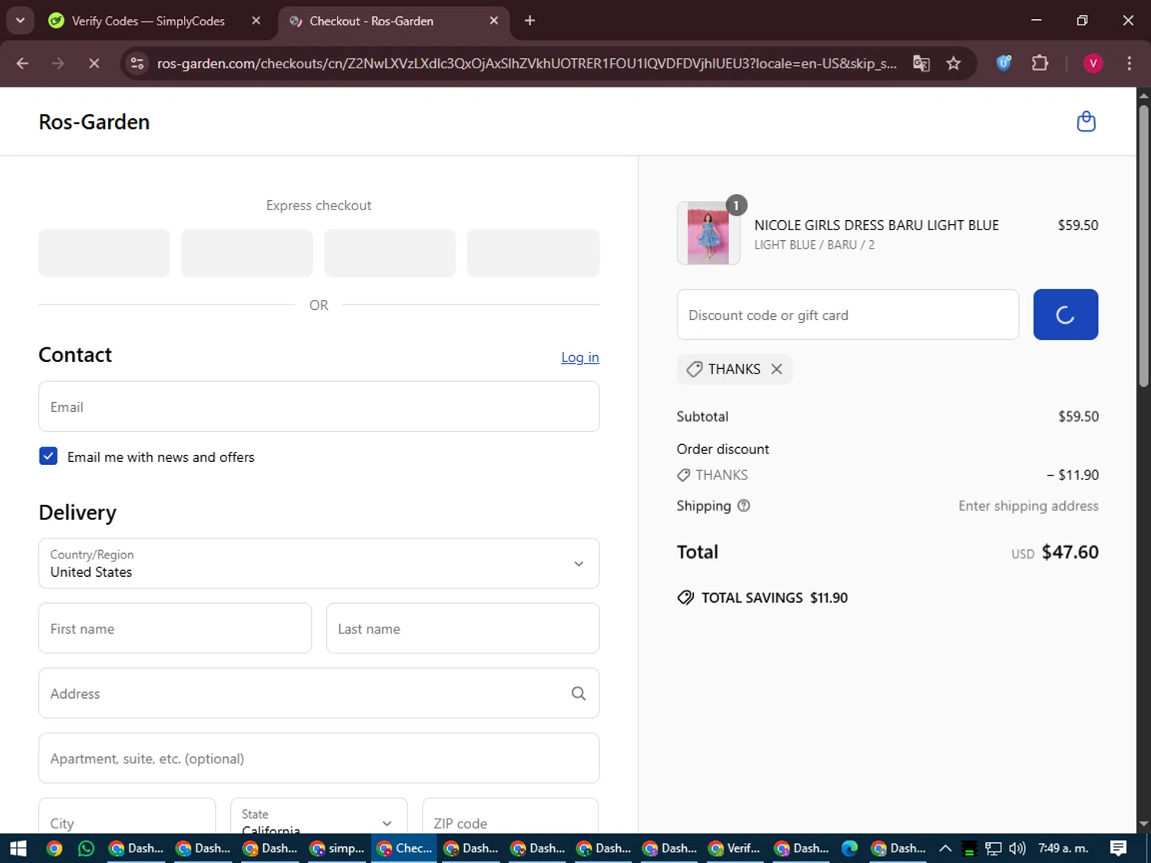Screen dimensions: 1151x863
Task: Click the Log in link
Action: [580, 357]
